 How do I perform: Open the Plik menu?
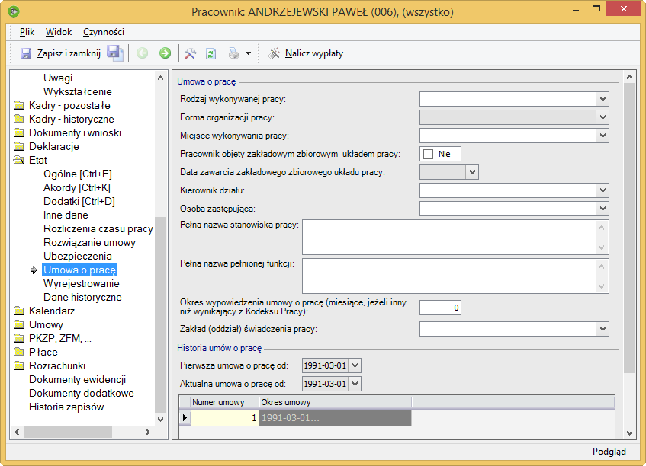coord(27,32)
